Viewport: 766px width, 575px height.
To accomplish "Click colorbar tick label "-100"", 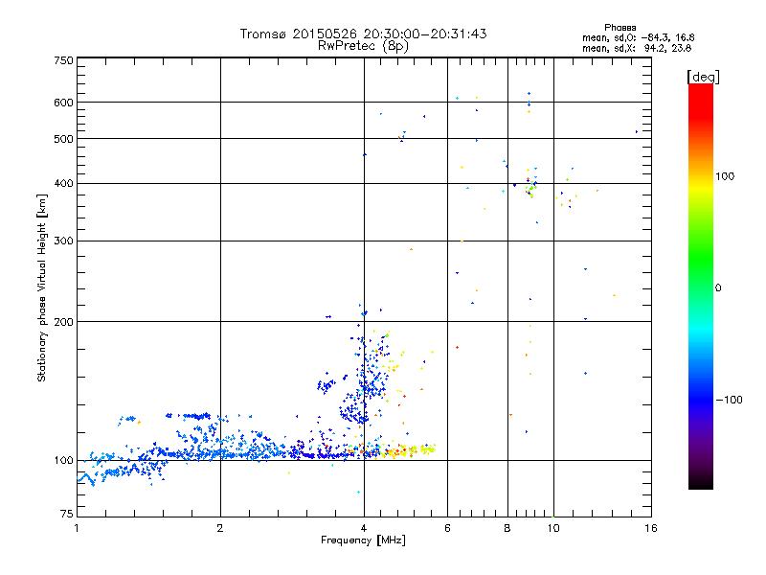I will click(x=729, y=400).
